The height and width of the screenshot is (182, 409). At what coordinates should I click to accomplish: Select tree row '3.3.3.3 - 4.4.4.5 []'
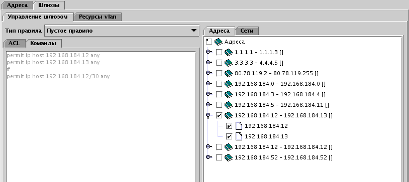(259, 63)
